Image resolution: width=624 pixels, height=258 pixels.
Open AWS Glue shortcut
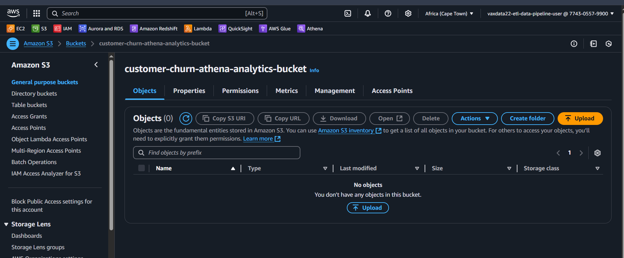click(275, 29)
